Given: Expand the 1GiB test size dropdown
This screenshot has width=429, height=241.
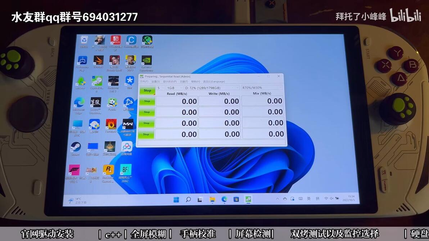Looking at the screenshot, I should (x=175, y=88).
